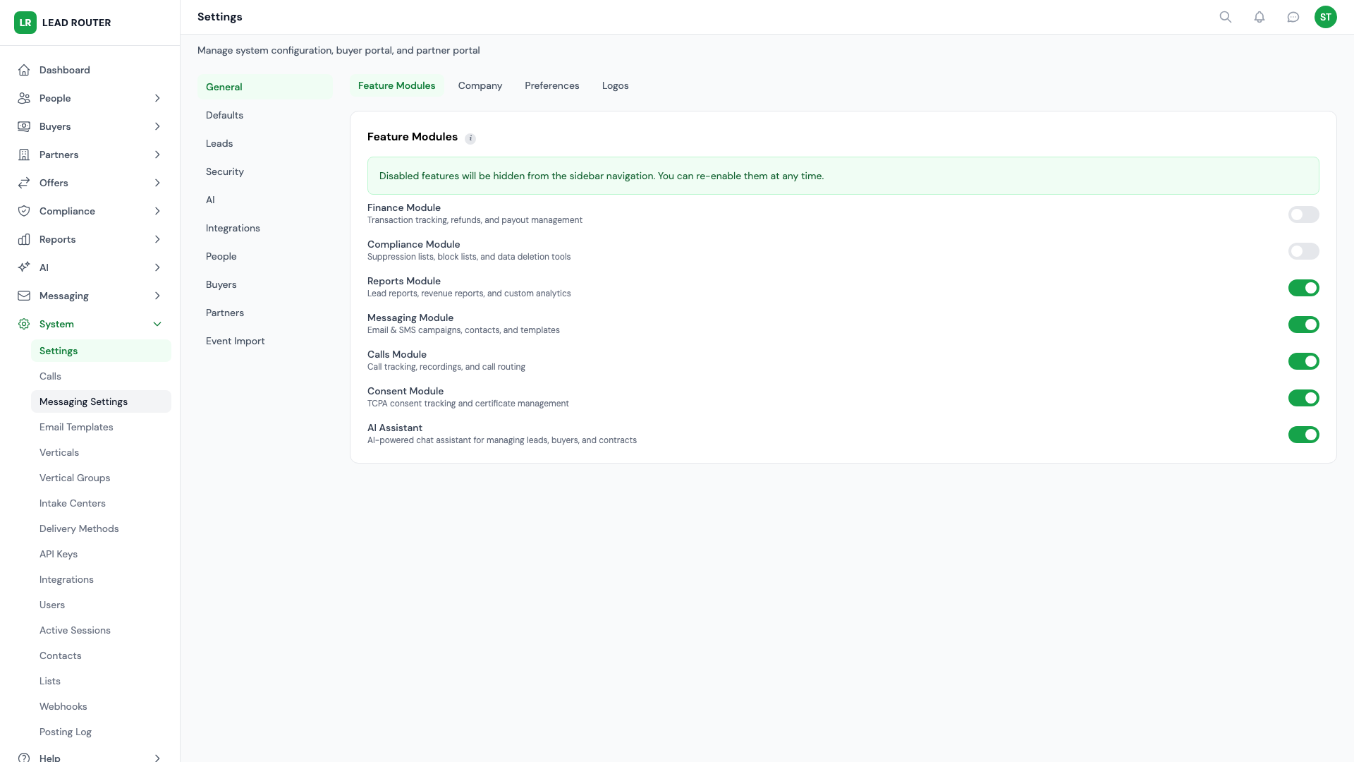
Task: Click the LR Lead Router logo
Action: (x=25, y=23)
